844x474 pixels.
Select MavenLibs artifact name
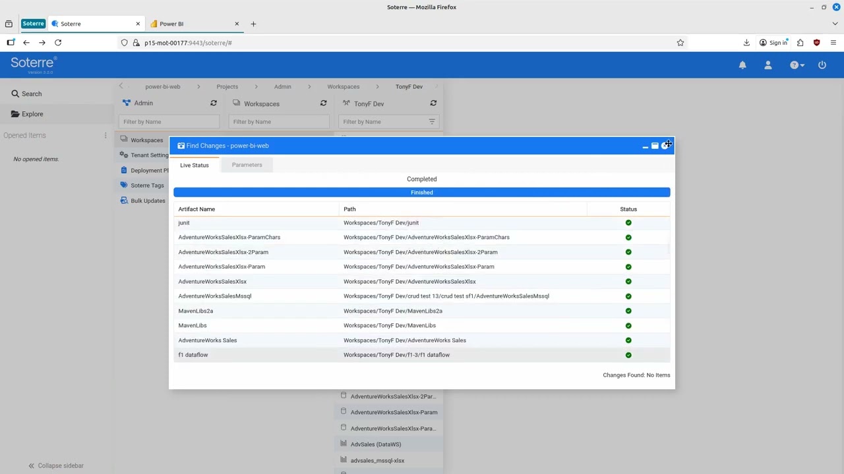[193, 325]
